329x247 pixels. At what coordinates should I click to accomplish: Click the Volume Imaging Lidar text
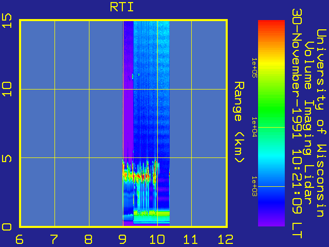click(308, 123)
